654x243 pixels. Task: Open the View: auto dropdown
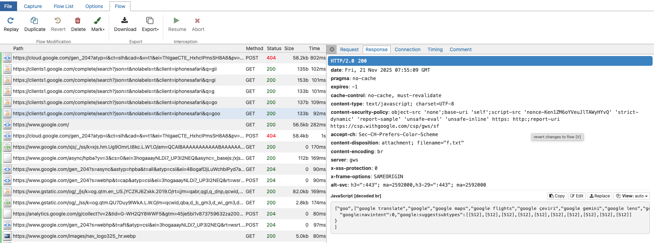(x=632, y=196)
